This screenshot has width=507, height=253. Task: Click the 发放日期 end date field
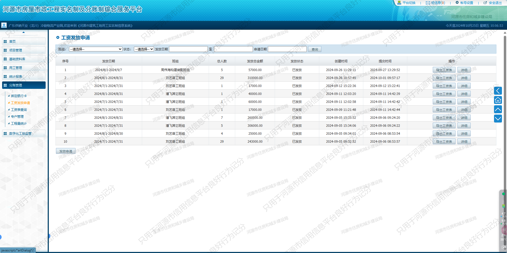pos(233,49)
